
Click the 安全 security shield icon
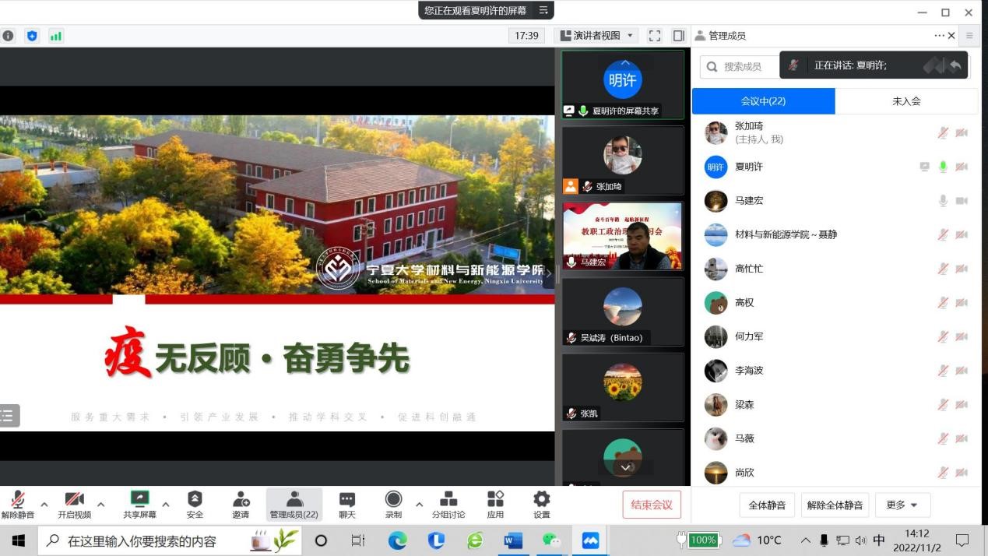(x=195, y=499)
